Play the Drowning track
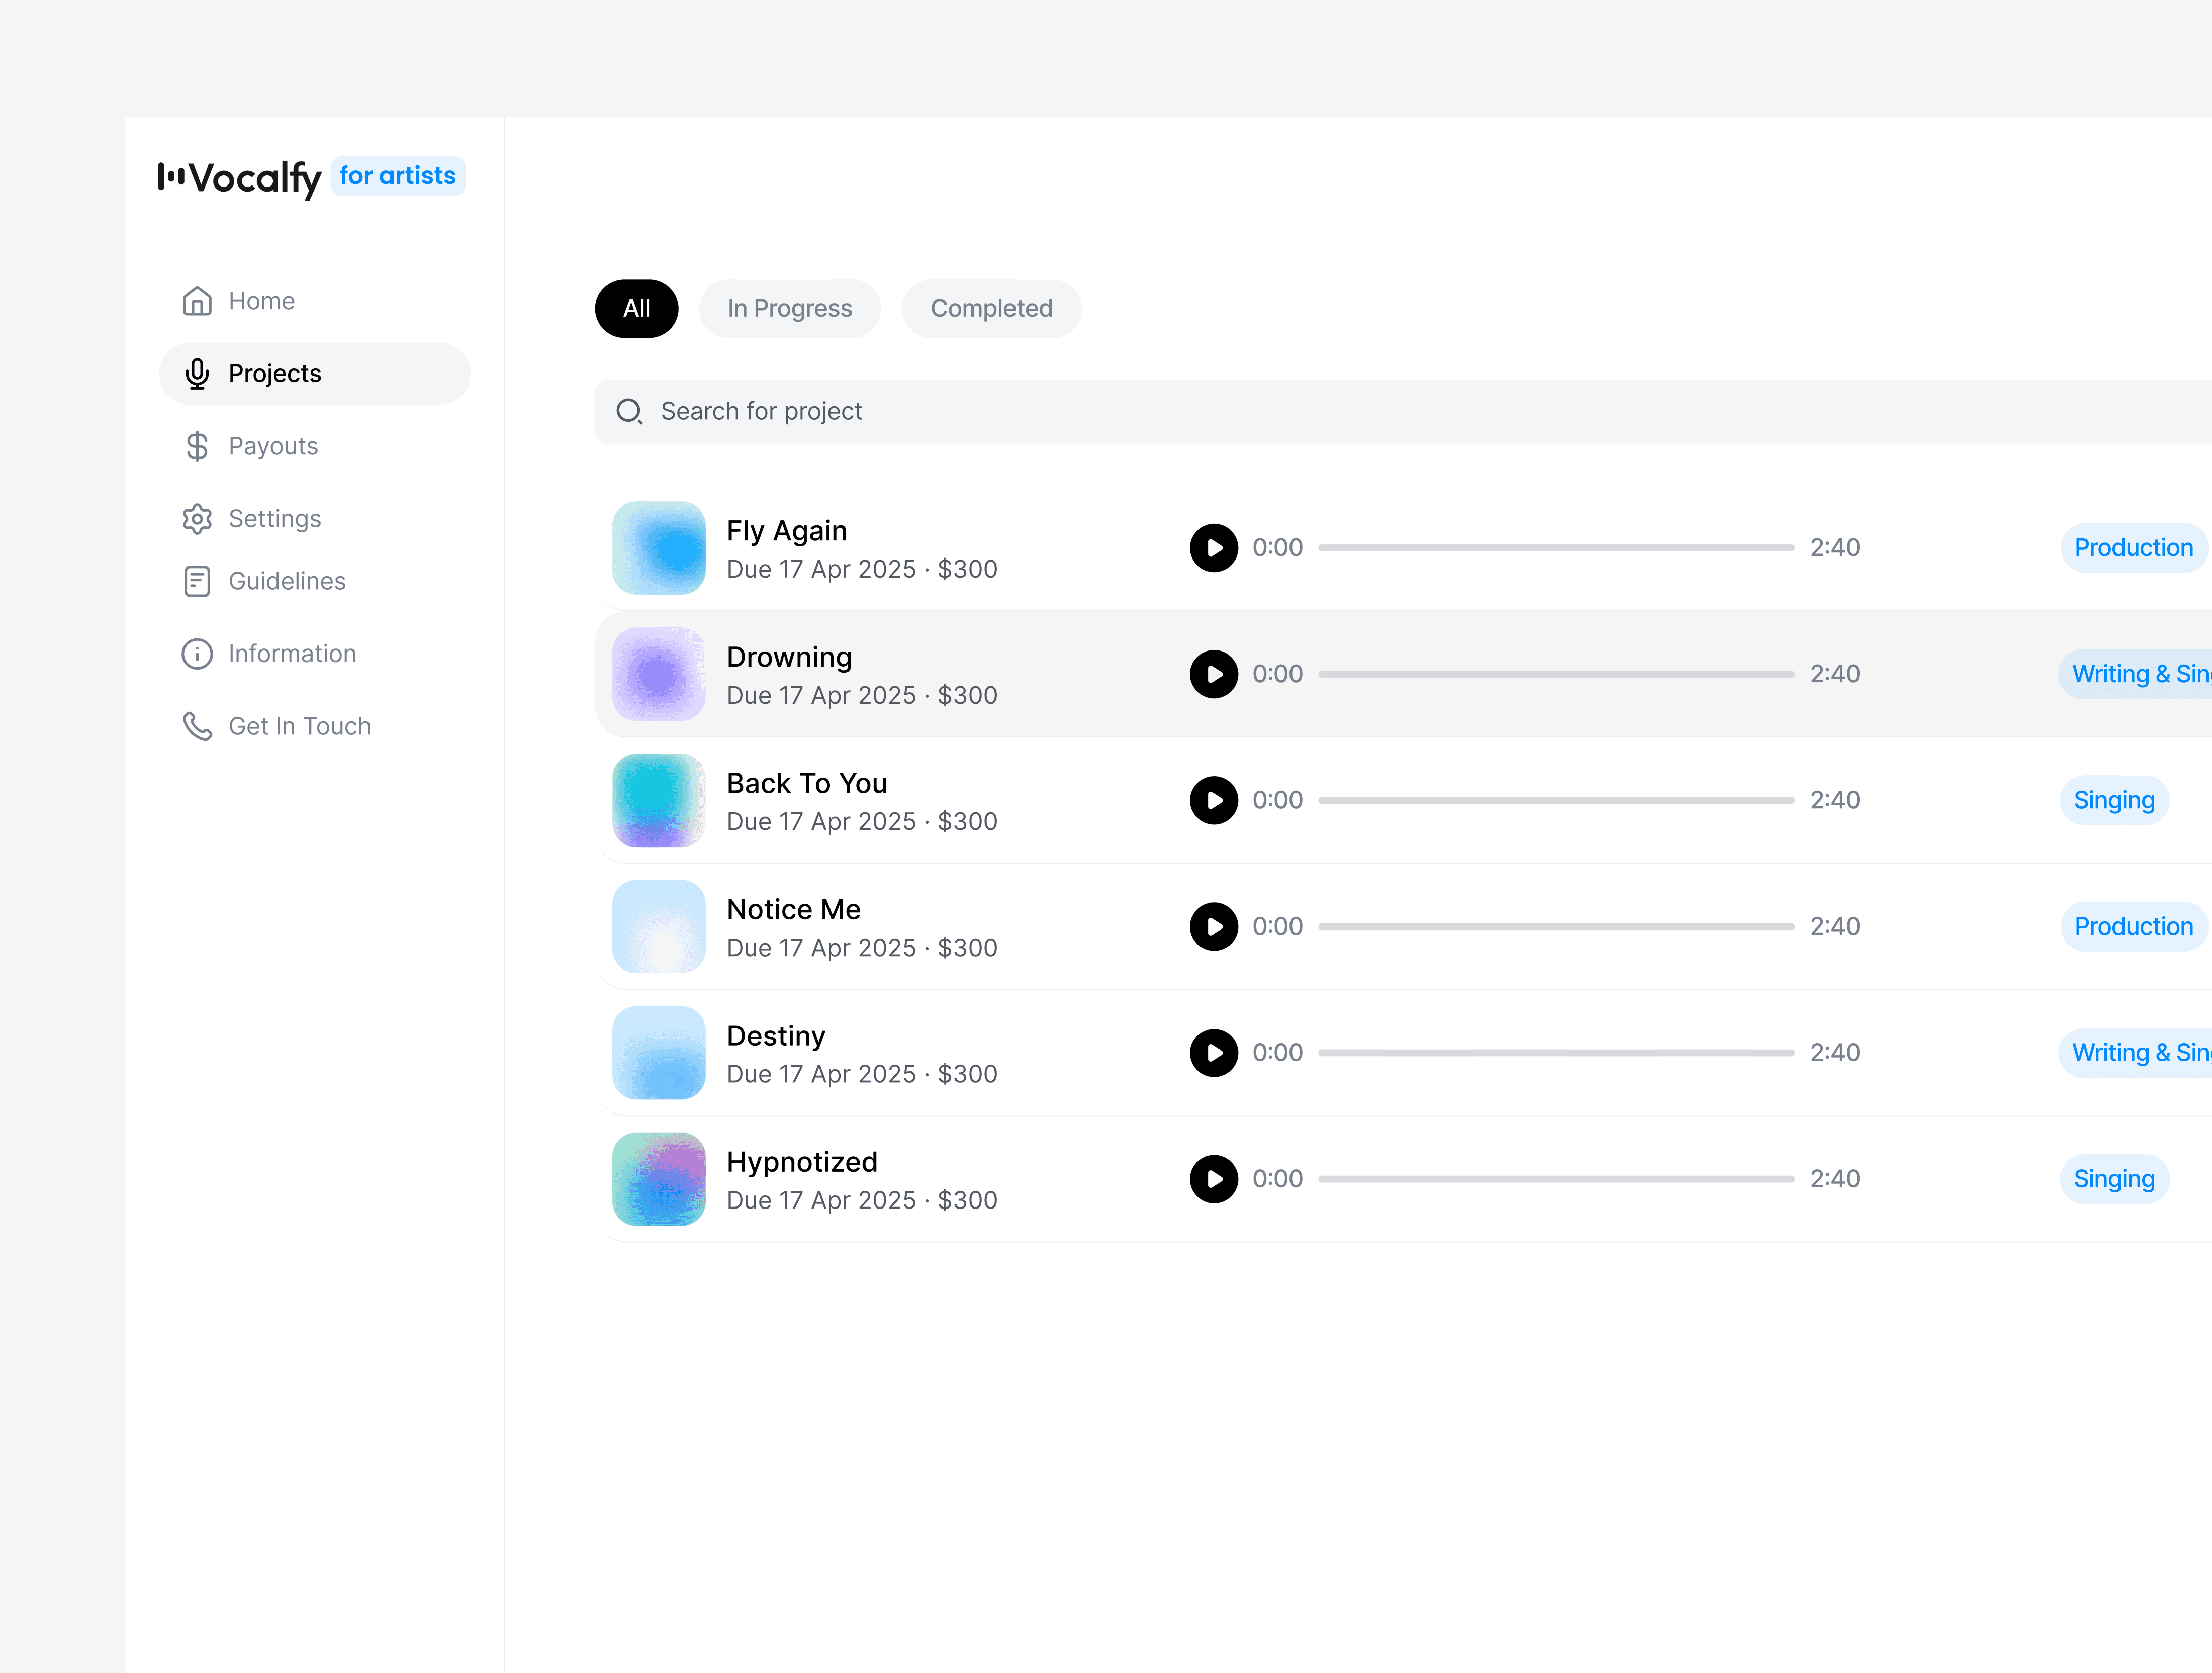Screen dimensions: 2212x1673 [1213, 674]
